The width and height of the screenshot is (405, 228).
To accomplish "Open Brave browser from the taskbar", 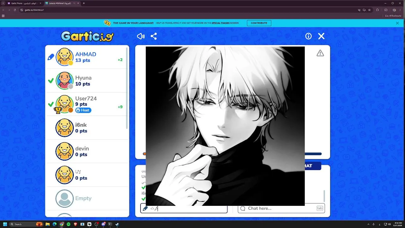I will 75,224.
